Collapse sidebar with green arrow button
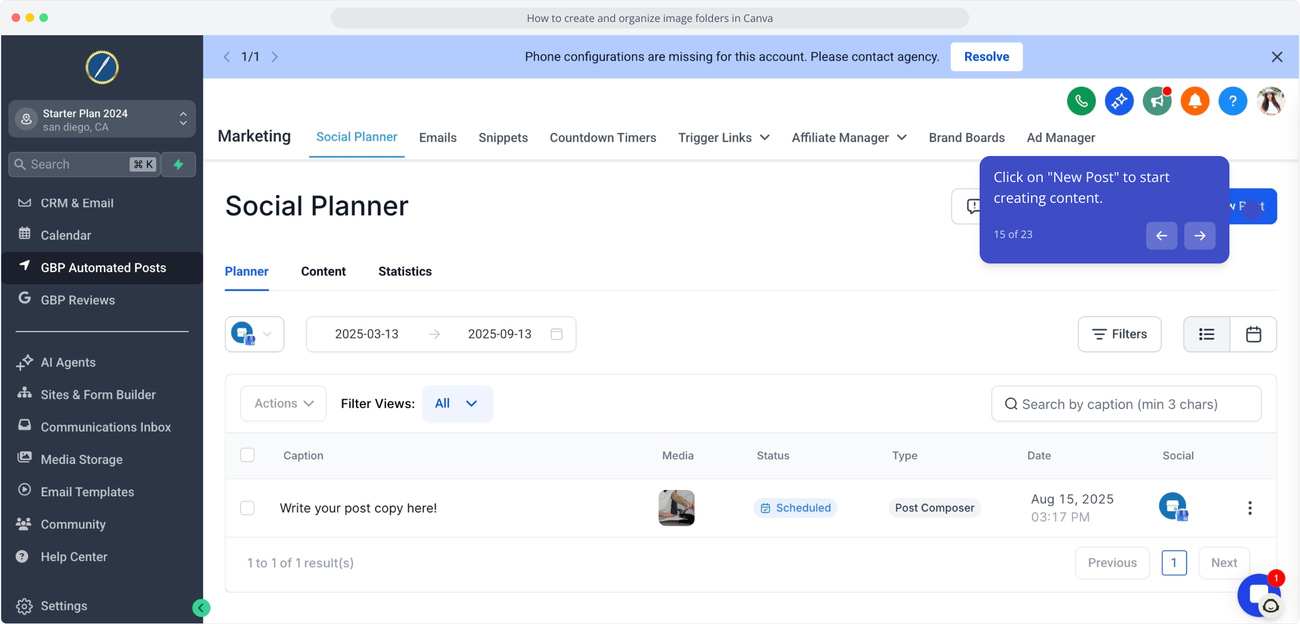The width and height of the screenshot is (1300, 624). point(201,608)
